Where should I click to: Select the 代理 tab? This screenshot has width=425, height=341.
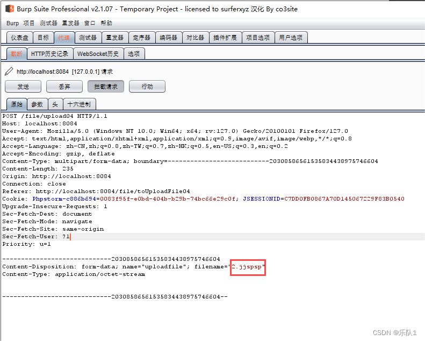tap(64, 38)
